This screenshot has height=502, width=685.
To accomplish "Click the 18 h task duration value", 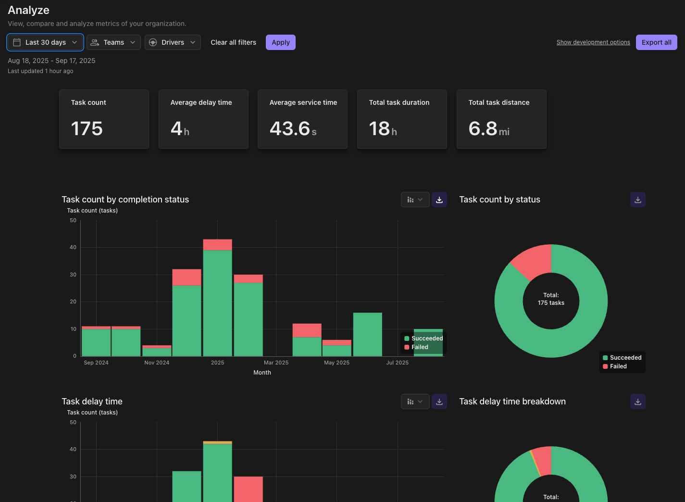I will [x=383, y=128].
